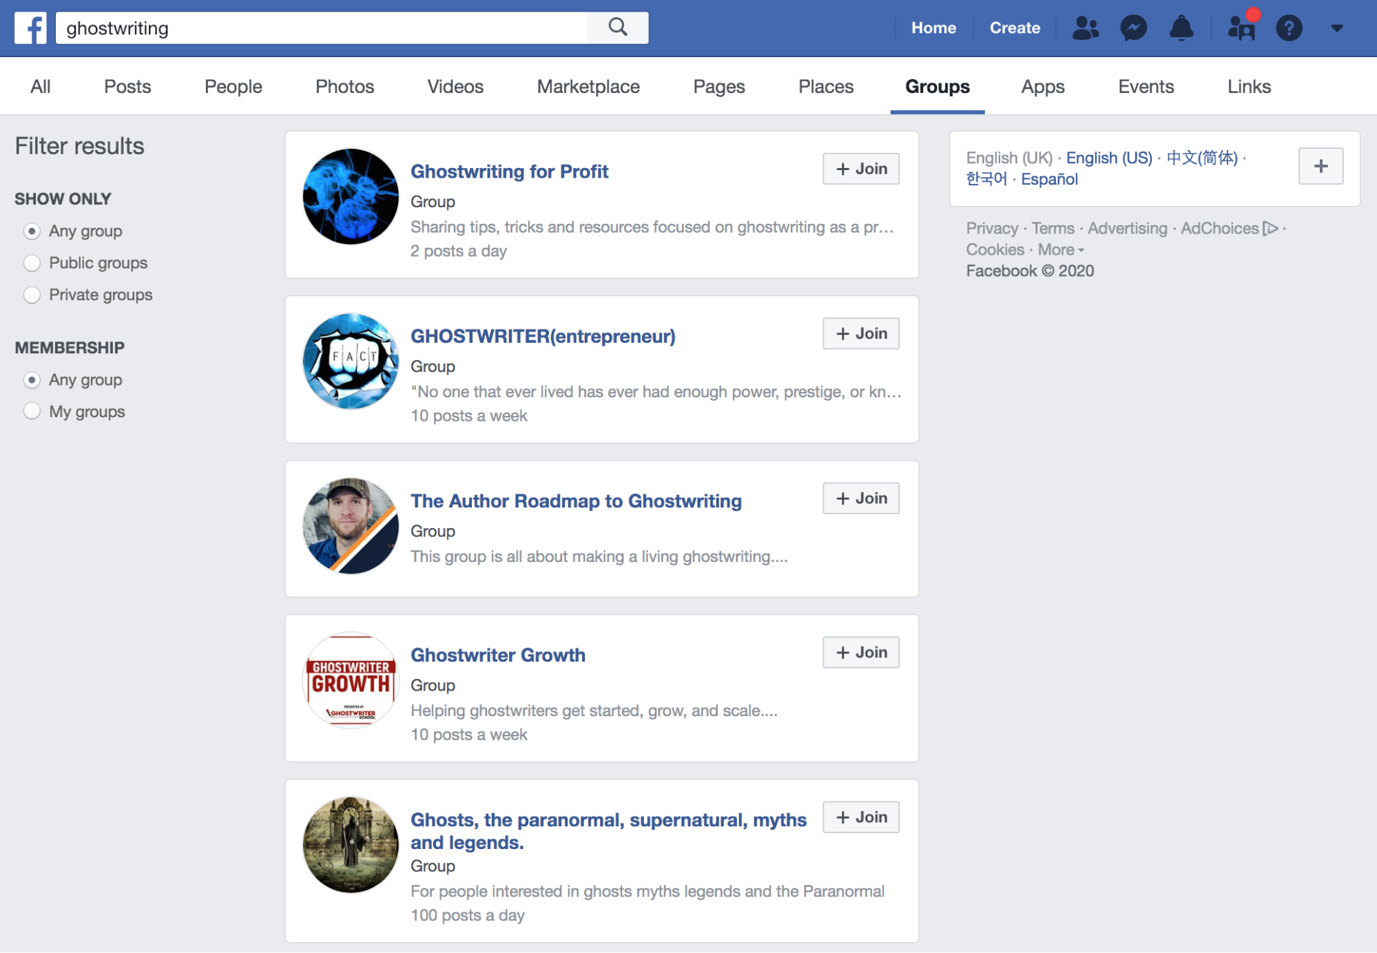The width and height of the screenshot is (1377, 953).
Task: Select the Public groups filter
Action: [32, 263]
